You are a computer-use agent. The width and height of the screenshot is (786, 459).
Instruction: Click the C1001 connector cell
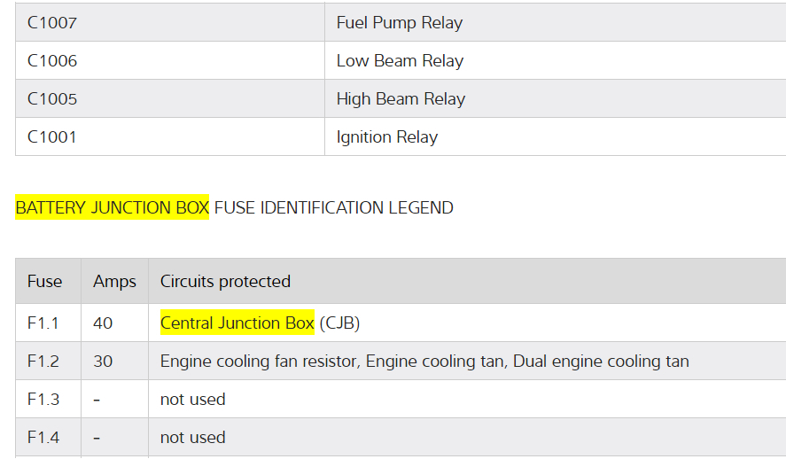(52, 137)
